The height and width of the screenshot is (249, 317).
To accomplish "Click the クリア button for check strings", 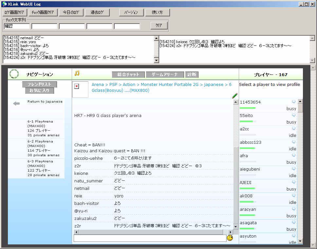I will click(x=159, y=25).
